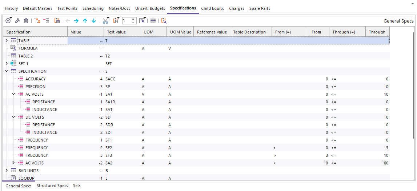Click the clipboard search icon in toolbar
417x191 pixels.
(164, 21)
